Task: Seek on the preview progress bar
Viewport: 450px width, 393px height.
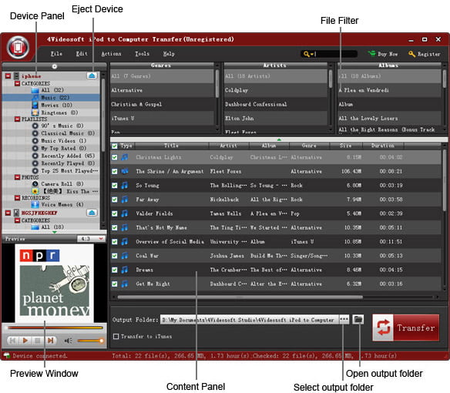Action: (x=55, y=327)
